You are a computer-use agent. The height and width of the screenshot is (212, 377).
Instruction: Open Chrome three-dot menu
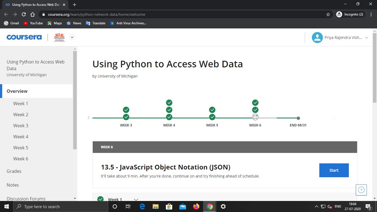coord(371,14)
